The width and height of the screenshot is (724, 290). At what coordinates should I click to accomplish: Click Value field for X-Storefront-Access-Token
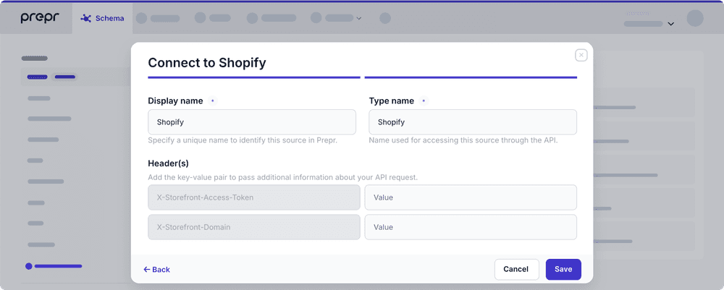coord(471,197)
